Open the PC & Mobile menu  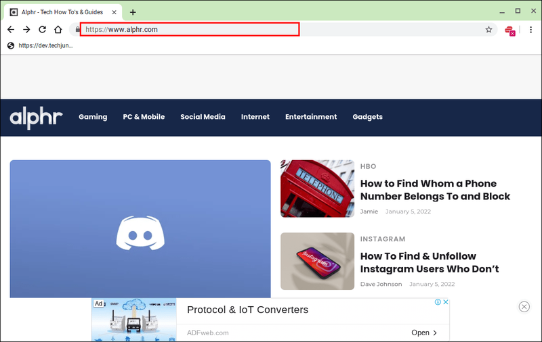click(x=144, y=117)
